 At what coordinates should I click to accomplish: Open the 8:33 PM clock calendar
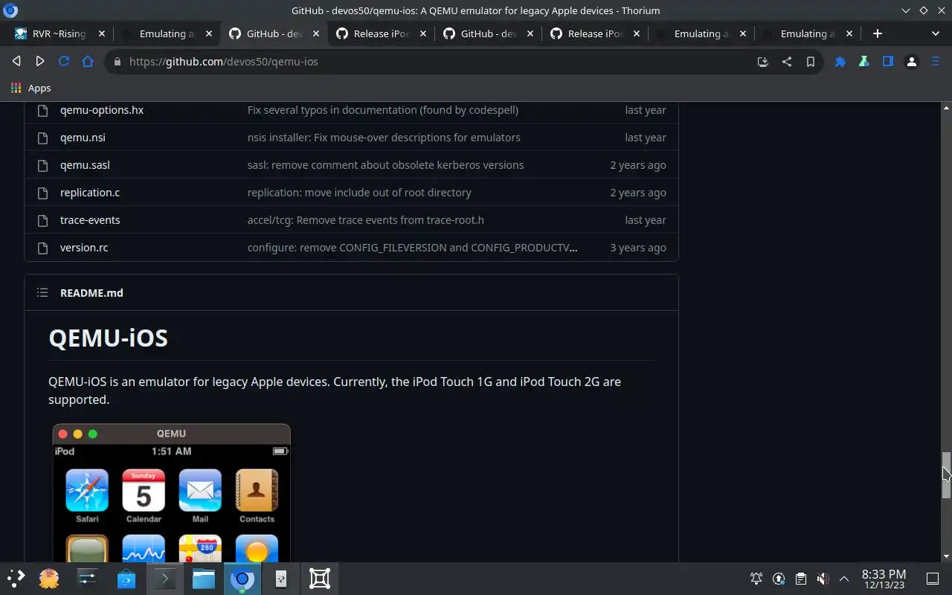[884, 579]
